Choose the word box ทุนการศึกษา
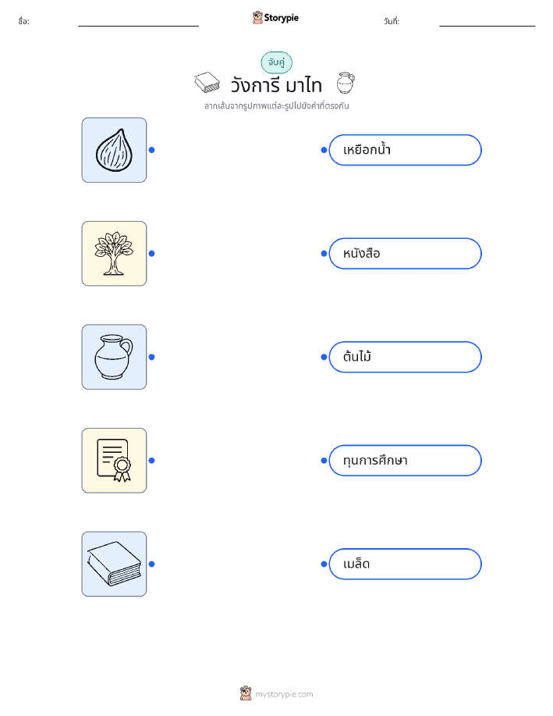This screenshot has width=553, height=716. (405, 461)
